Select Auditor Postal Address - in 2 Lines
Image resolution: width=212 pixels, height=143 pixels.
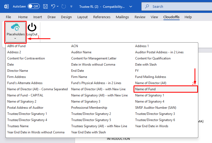159,52
